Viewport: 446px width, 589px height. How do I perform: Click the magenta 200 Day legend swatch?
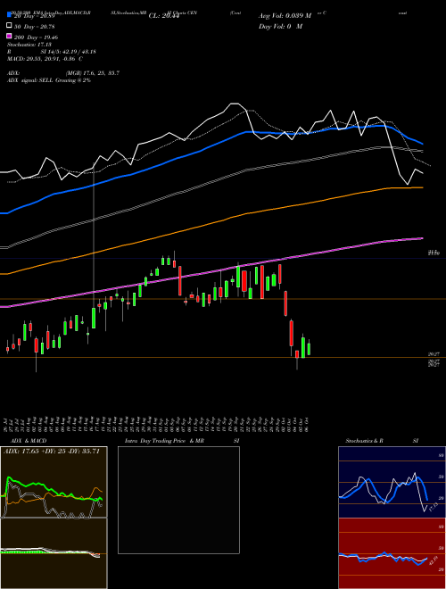(9, 37)
